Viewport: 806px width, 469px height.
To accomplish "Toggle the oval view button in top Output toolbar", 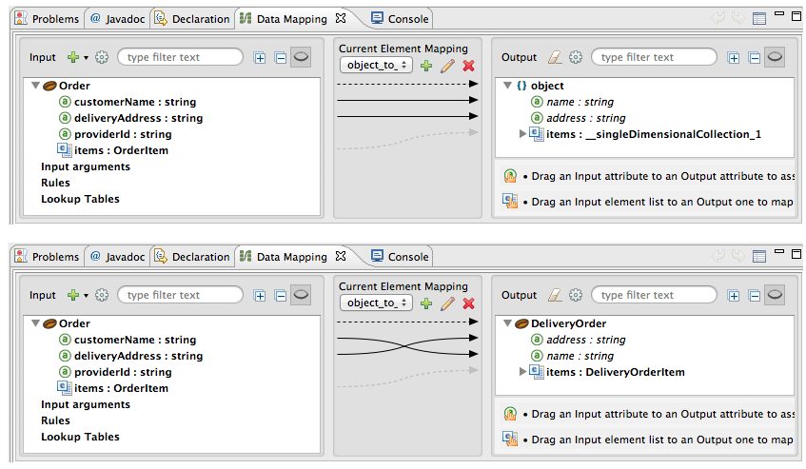I will point(775,57).
